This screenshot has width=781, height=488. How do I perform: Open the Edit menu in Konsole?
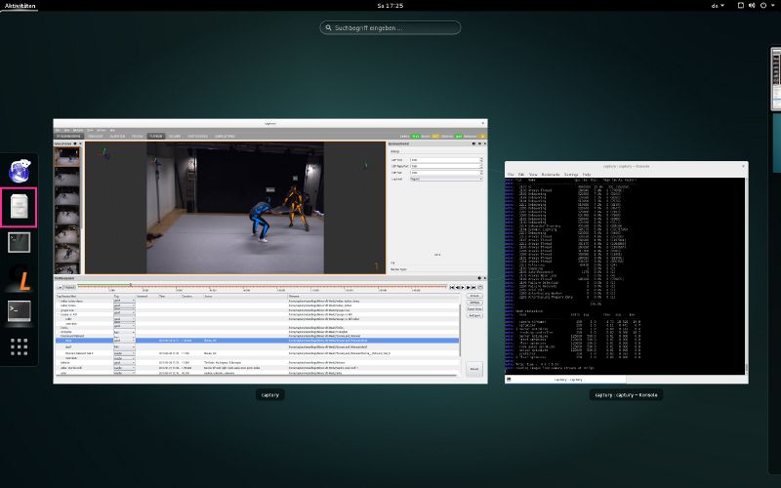521,175
